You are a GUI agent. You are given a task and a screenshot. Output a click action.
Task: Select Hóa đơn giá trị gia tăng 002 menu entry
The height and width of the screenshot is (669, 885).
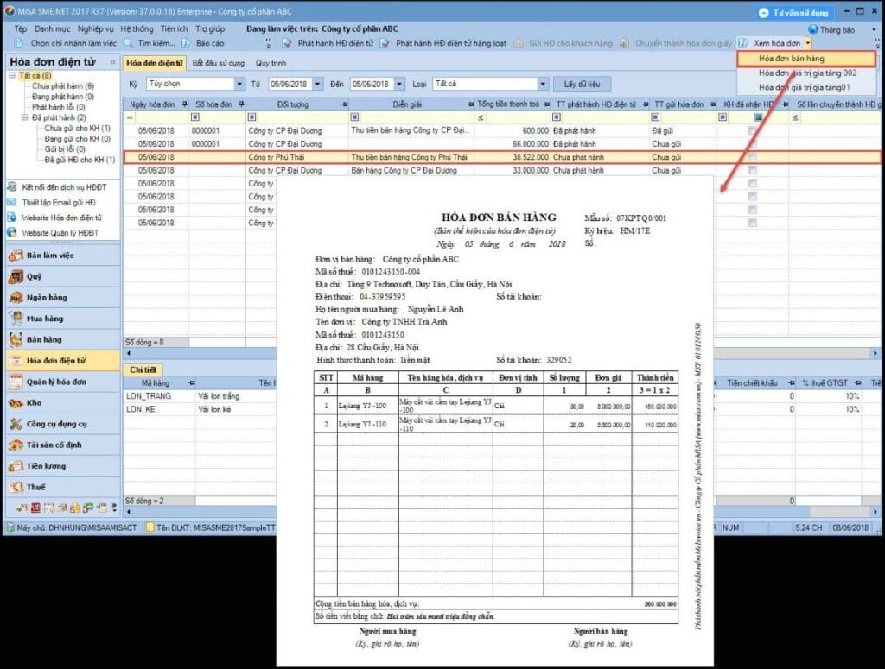coord(807,73)
